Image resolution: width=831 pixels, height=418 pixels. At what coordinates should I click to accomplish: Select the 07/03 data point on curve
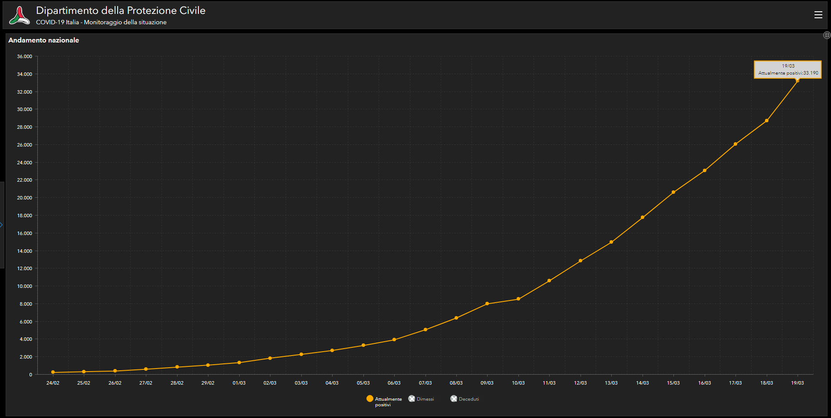tap(425, 330)
